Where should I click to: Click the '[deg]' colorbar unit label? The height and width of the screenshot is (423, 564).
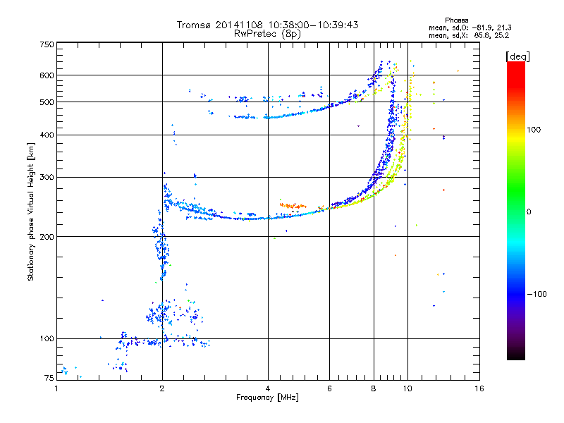[517, 56]
